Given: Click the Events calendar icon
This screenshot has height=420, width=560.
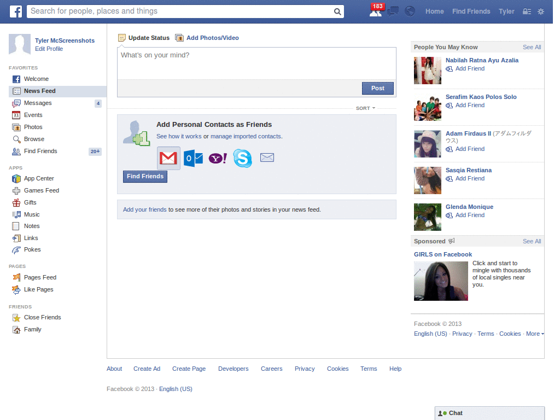Looking at the screenshot, I should [x=16, y=115].
